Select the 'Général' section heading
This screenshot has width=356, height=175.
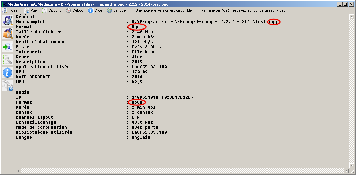(25, 17)
